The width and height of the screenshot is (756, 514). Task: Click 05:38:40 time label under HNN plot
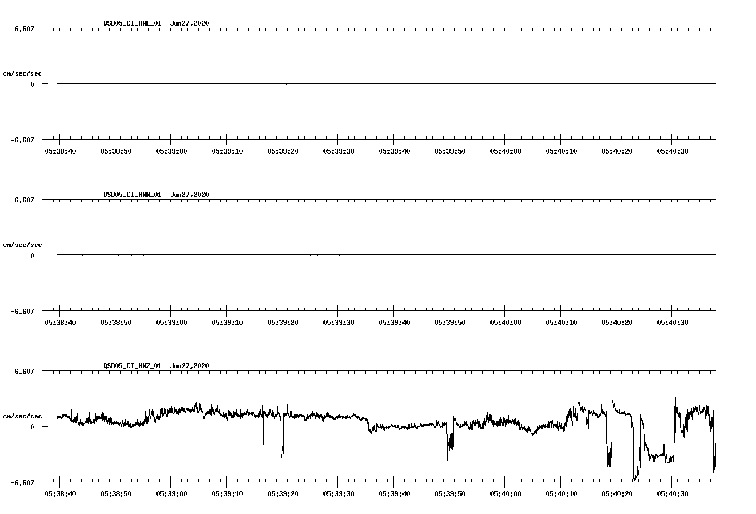click(60, 323)
